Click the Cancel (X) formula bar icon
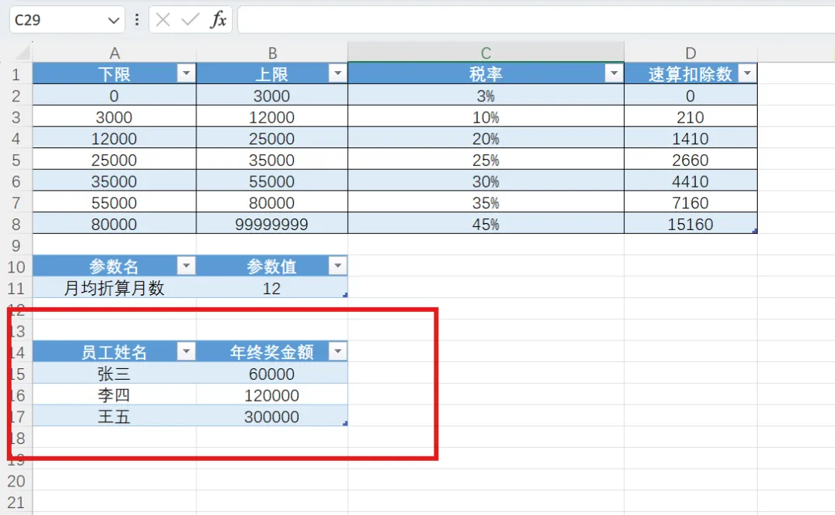This screenshot has height=515, width=835. point(163,20)
